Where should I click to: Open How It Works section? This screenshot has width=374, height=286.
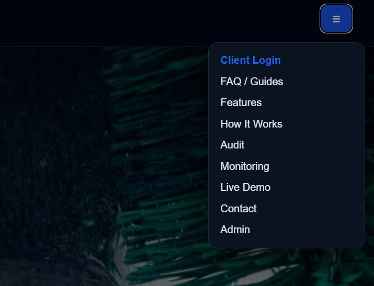pos(252,124)
